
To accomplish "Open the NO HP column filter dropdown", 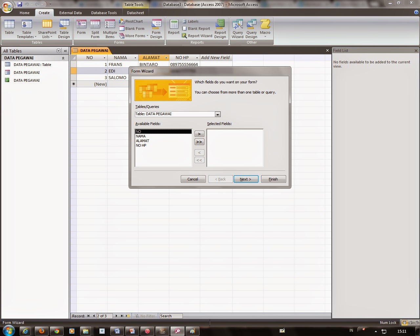I will point(197,58).
